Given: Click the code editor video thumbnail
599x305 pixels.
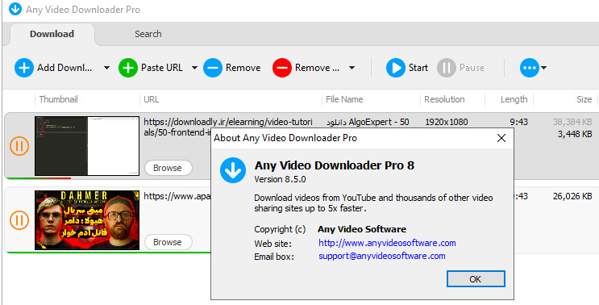Looking at the screenshot, I should [87, 146].
